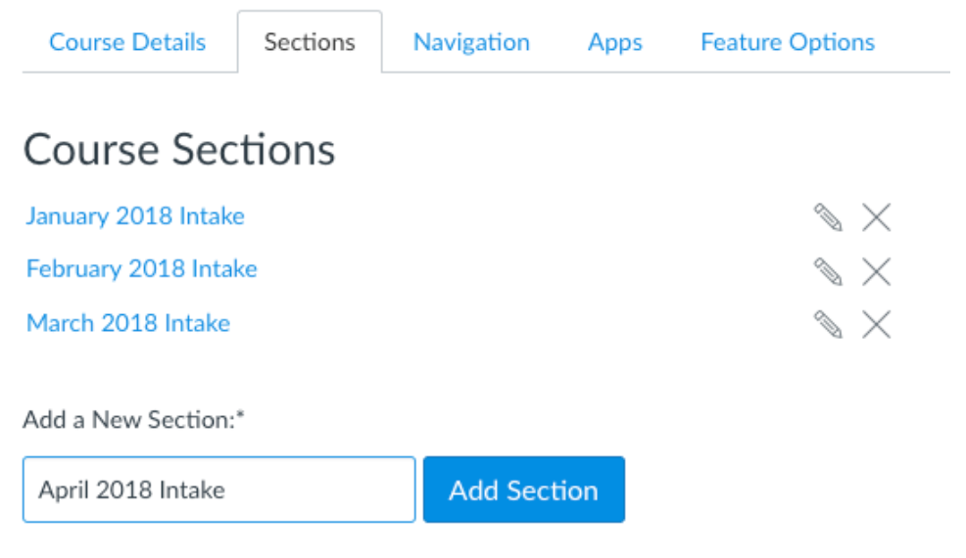The image size is (966, 558).
Task: Delete the January 2018 Intake section
Action: tap(876, 217)
